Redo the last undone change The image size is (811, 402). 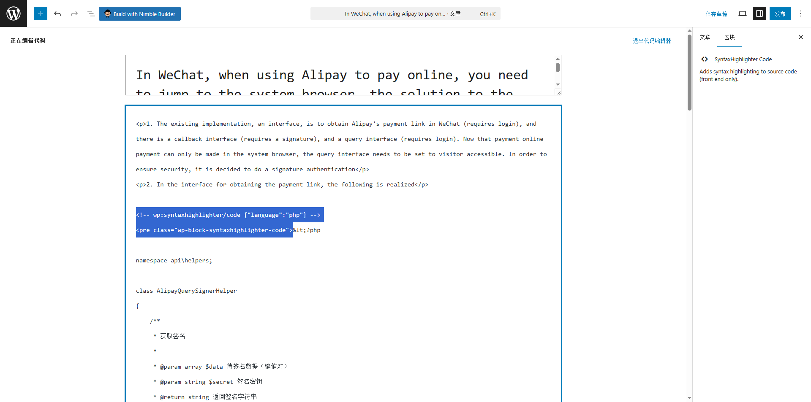(x=74, y=13)
